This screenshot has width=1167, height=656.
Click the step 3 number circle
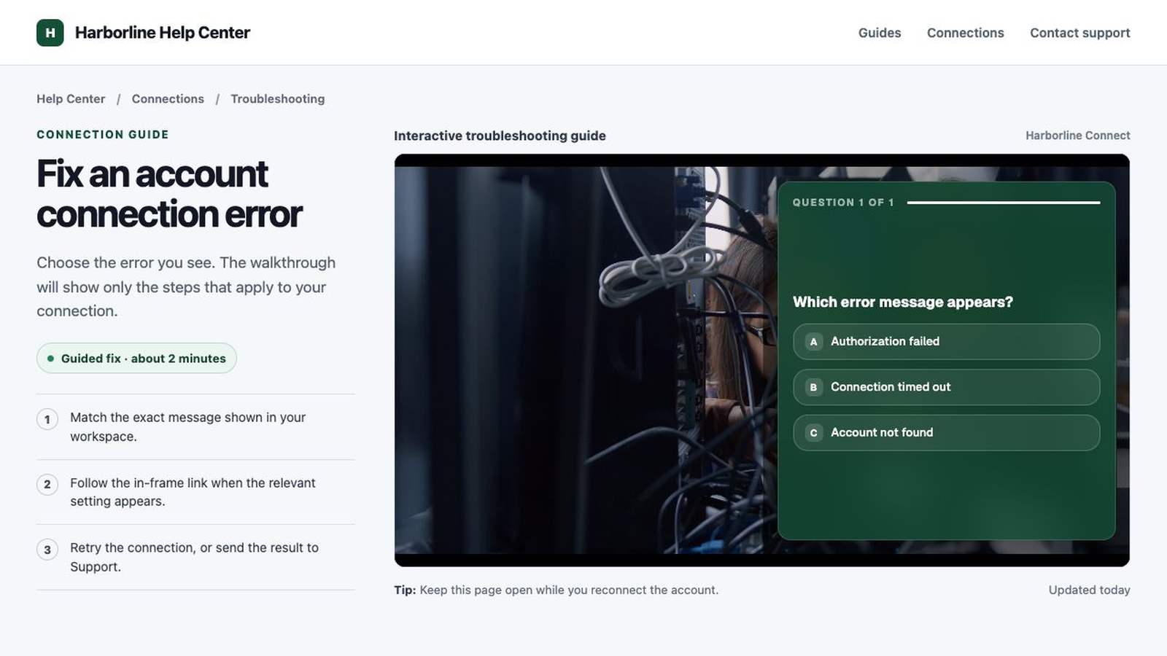click(47, 550)
